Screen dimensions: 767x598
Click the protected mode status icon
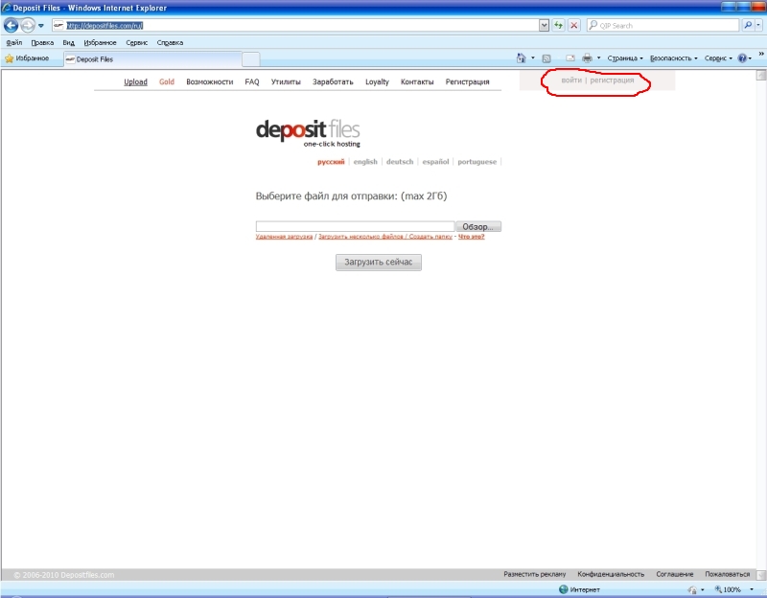pyautogui.click(x=692, y=589)
